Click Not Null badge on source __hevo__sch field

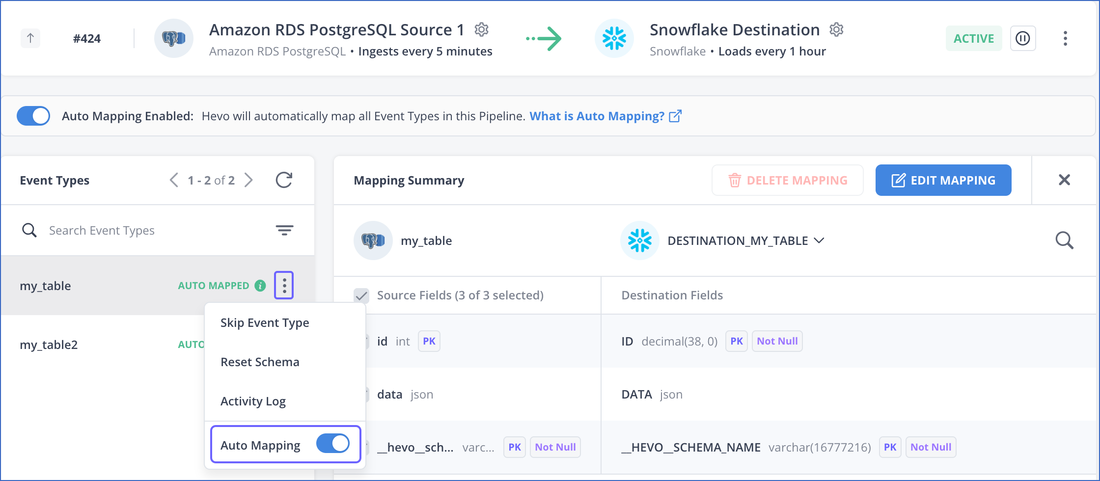[555, 447]
